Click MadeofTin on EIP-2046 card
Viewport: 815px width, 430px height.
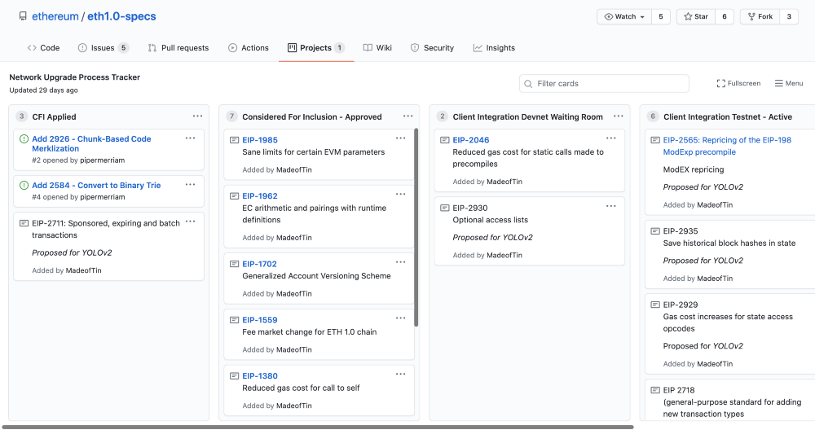(504, 182)
